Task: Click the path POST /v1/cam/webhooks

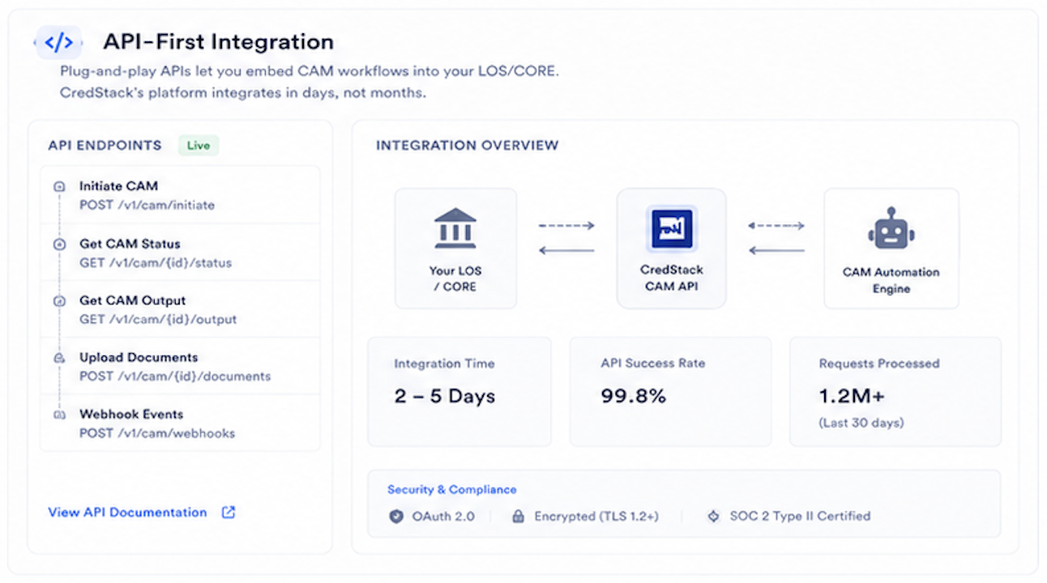Action: tap(157, 433)
